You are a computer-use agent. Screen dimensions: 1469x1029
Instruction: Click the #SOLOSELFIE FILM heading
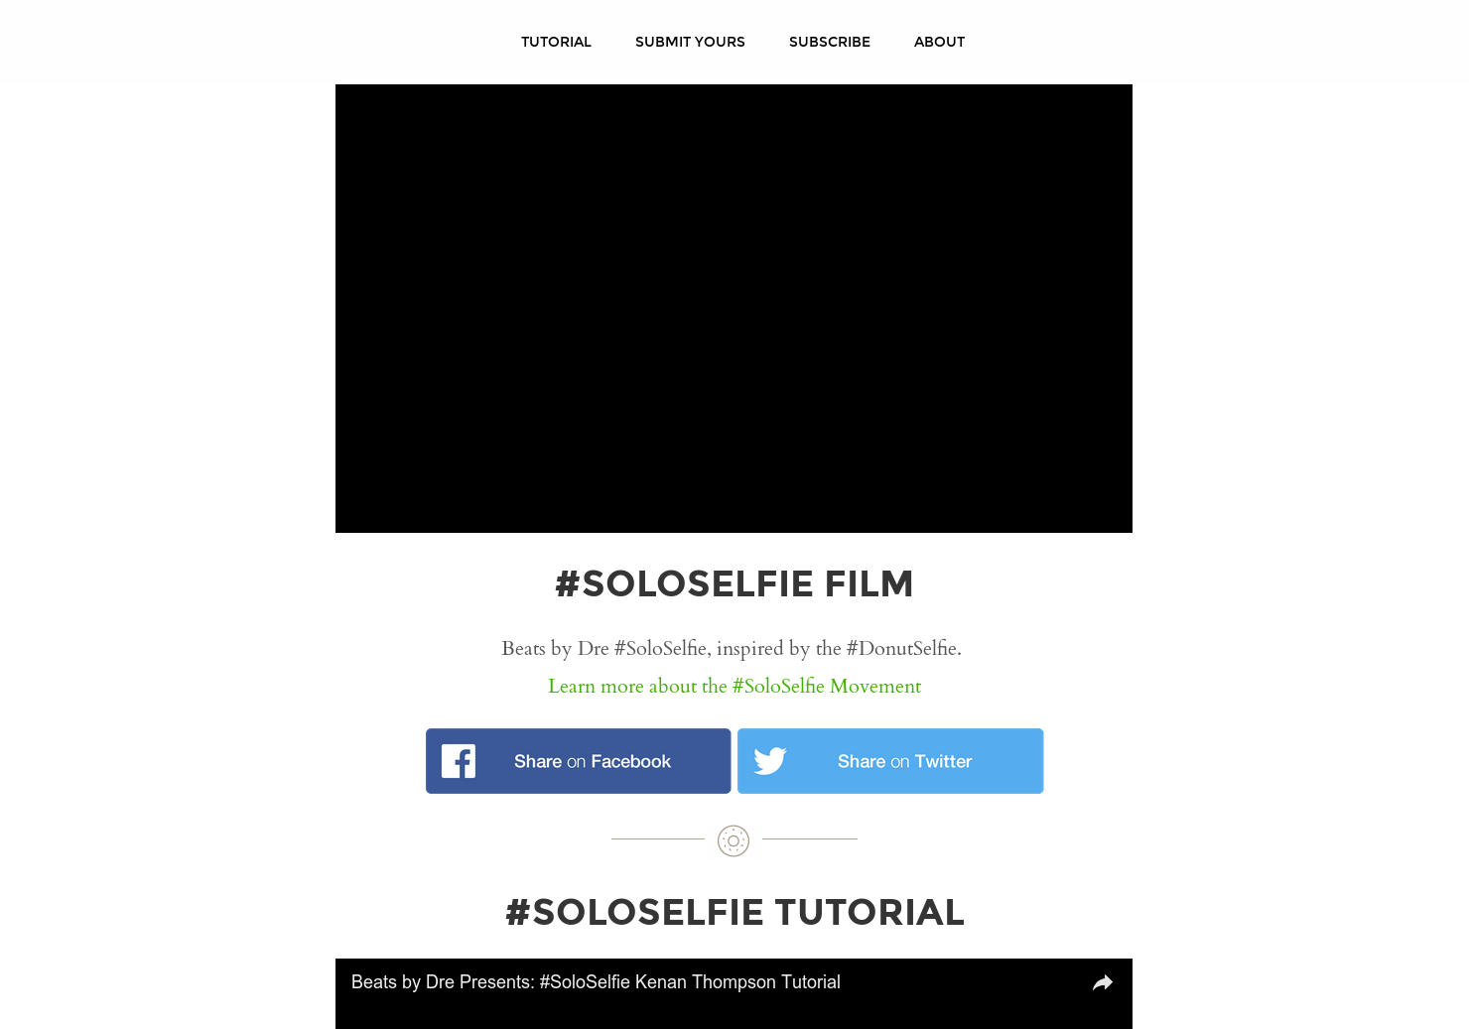tap(734, 583)
